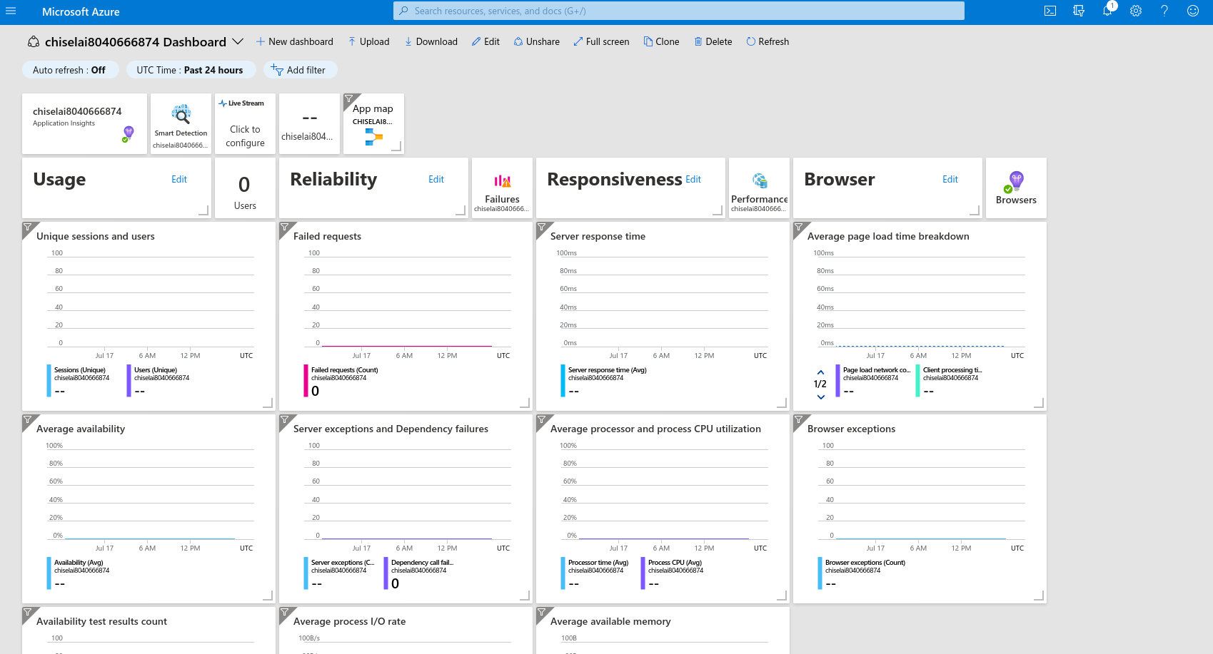Viewport: 1213px width, 654px height.
Task: Toggle filter icon on Failed requests tile
Action: pyautogui.click(x=285, y=228)
